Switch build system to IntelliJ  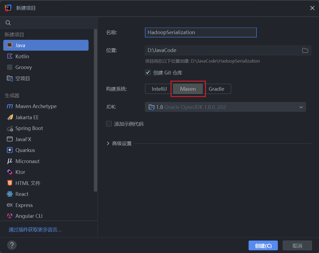click(x=159, y=89)
